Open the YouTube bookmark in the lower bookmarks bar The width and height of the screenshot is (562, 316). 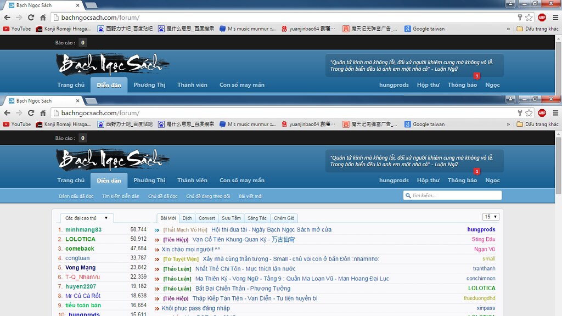[16, 124]
